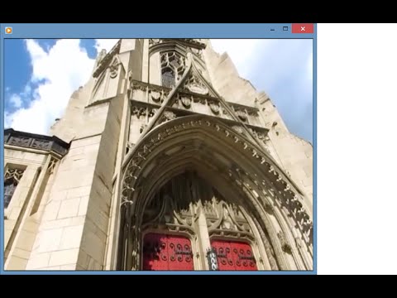This screenshot has width=397, height=298.
Task: Click the black lantern between the red doors
Action: [212, 259]
